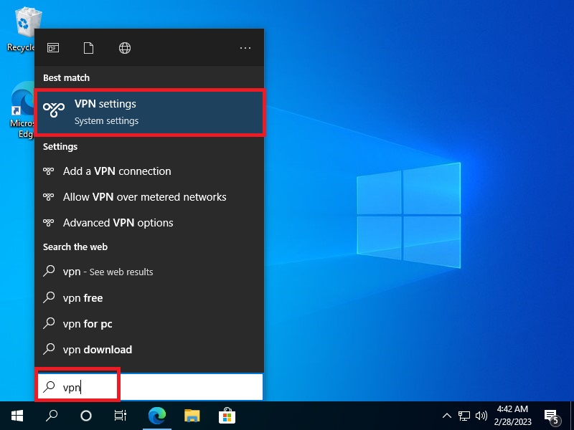The height and width of the screenshot is (430, 574).
Task: Open File Explorer from the taskbar
Action: click(192, 416)
